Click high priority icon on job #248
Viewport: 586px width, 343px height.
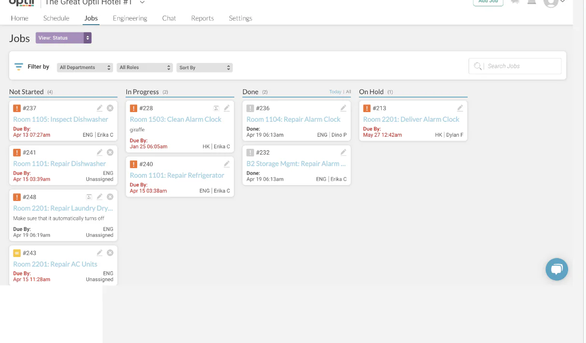pos(17,197)
